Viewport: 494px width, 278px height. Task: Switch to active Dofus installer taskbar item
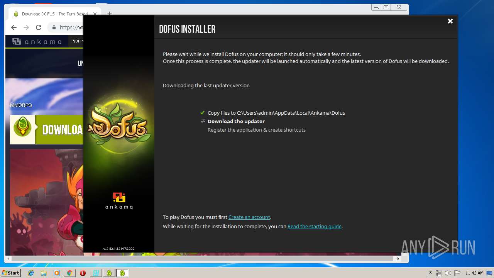pyautogui.click(x=122, y=273)
